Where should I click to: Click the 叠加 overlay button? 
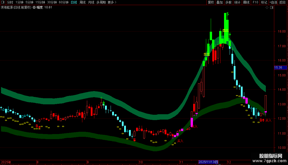tap(219, 2)
